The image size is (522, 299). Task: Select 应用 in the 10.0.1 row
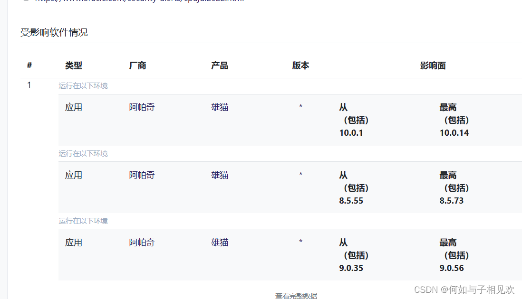click(x=74, y=107)
